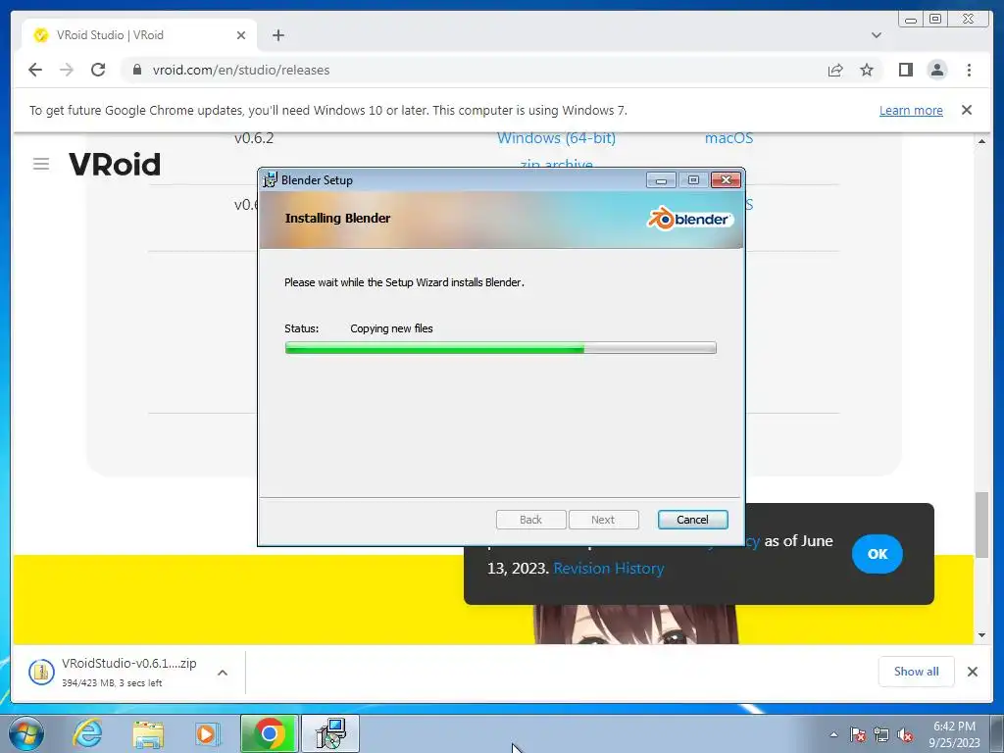Click the OK button on privacy notice

pos(878,554)
